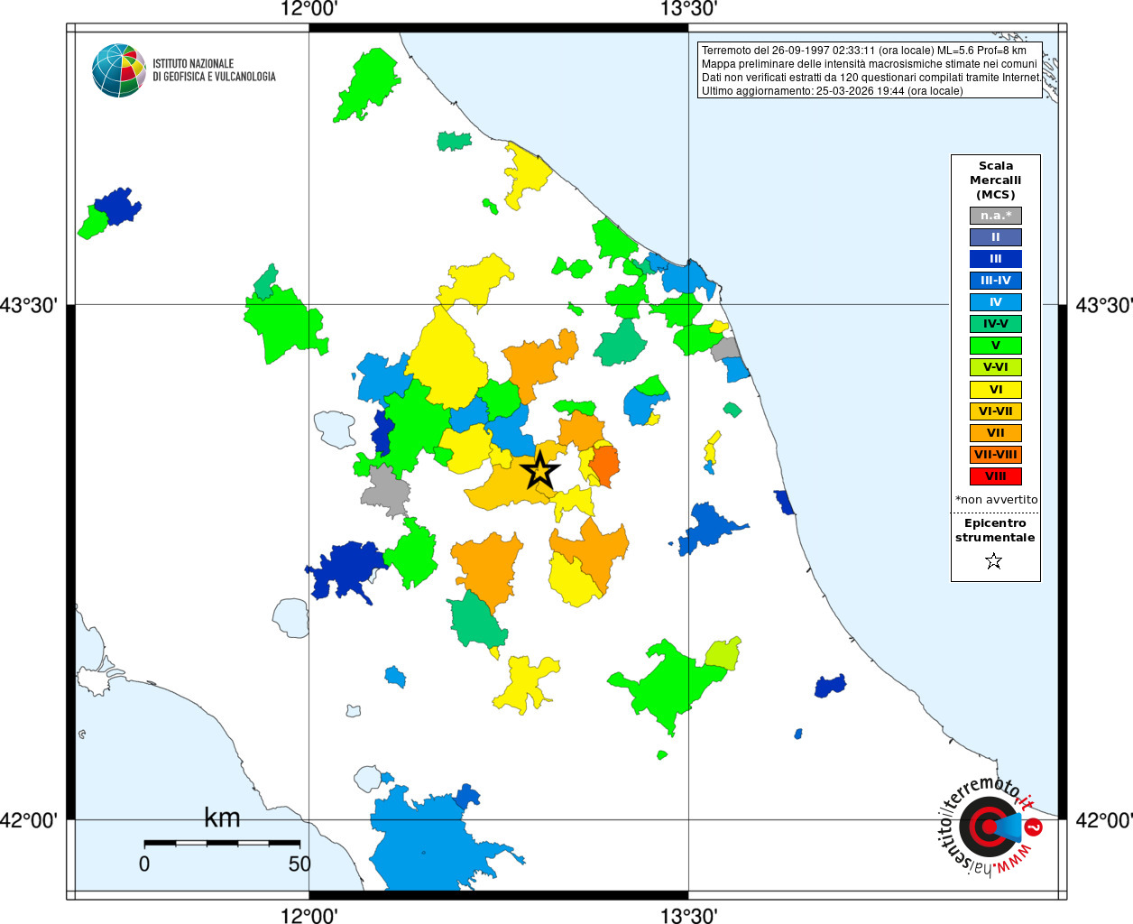Click the bottom 12°00' longitude label

(x=309, y=915)
